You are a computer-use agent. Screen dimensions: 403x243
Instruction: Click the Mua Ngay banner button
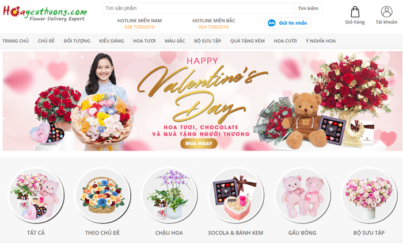coord(199,144)
